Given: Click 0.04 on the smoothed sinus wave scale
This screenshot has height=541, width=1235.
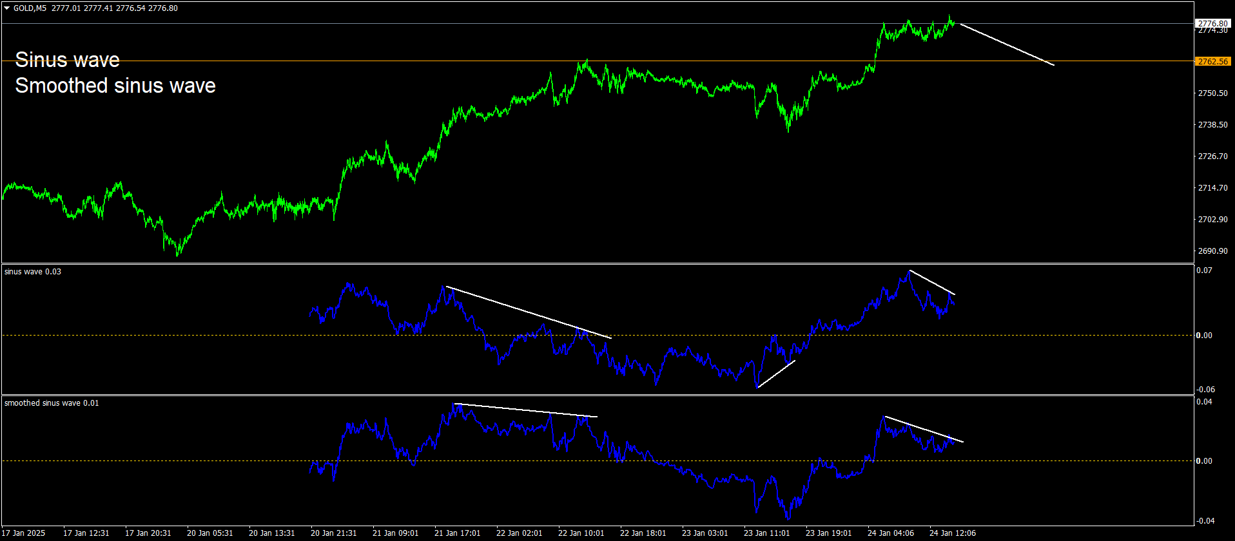Looking at the screenshot, I should (x=1205, y=402).
